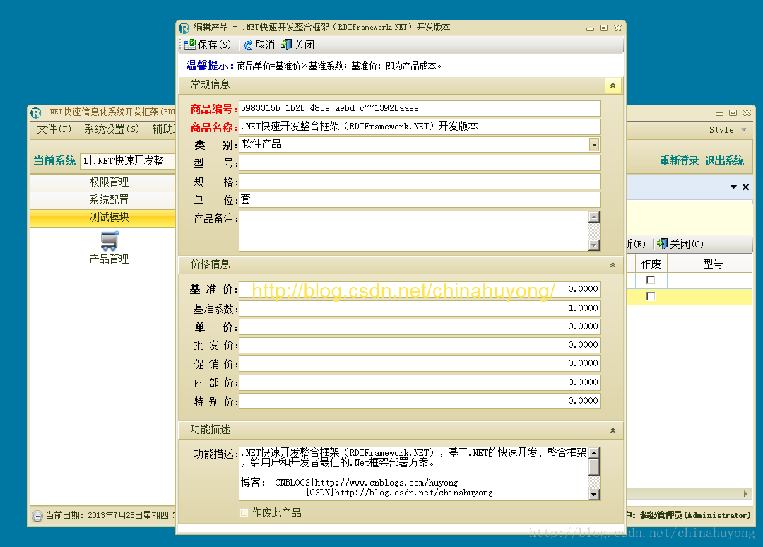Select the 权限管理 navigation group
The height and width of the screenshot is (547, 763).
point(102,182)
